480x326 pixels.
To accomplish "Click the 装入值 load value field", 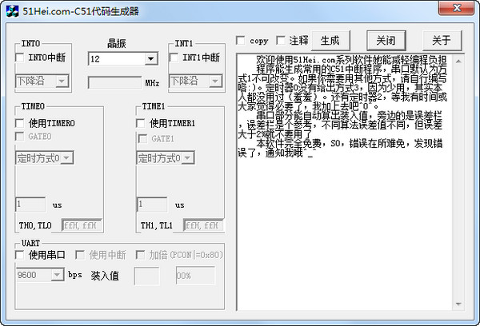I will 147,276.
